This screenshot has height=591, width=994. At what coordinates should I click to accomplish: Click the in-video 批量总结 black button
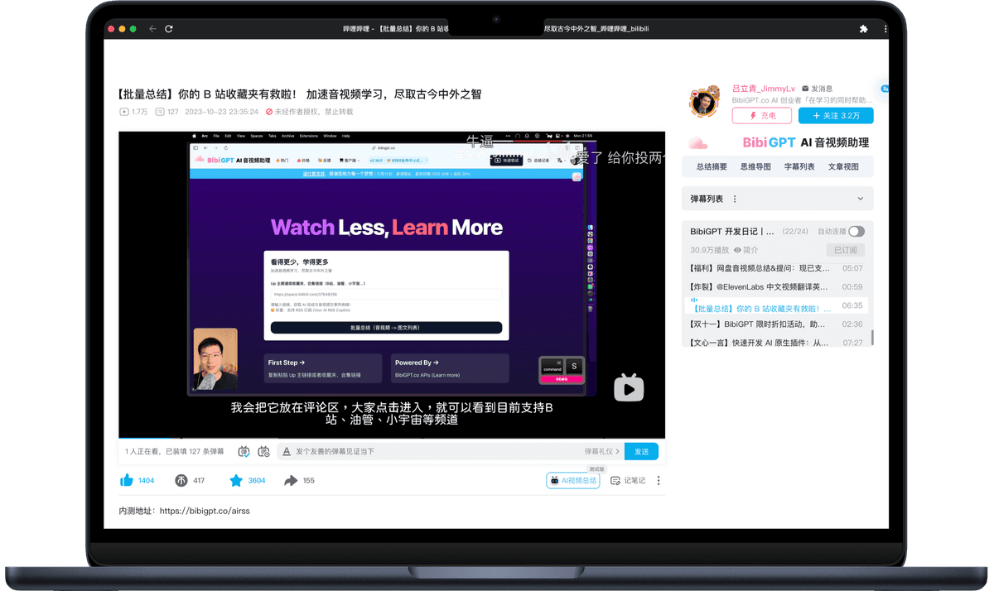(386, 328)
